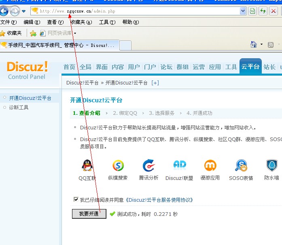Open the 站长 navigation tab

click(x=269, y=67)
